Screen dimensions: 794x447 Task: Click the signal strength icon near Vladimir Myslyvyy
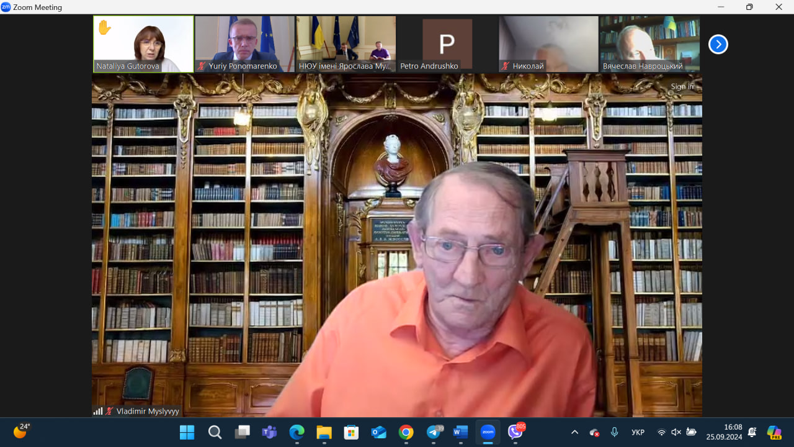97,411
